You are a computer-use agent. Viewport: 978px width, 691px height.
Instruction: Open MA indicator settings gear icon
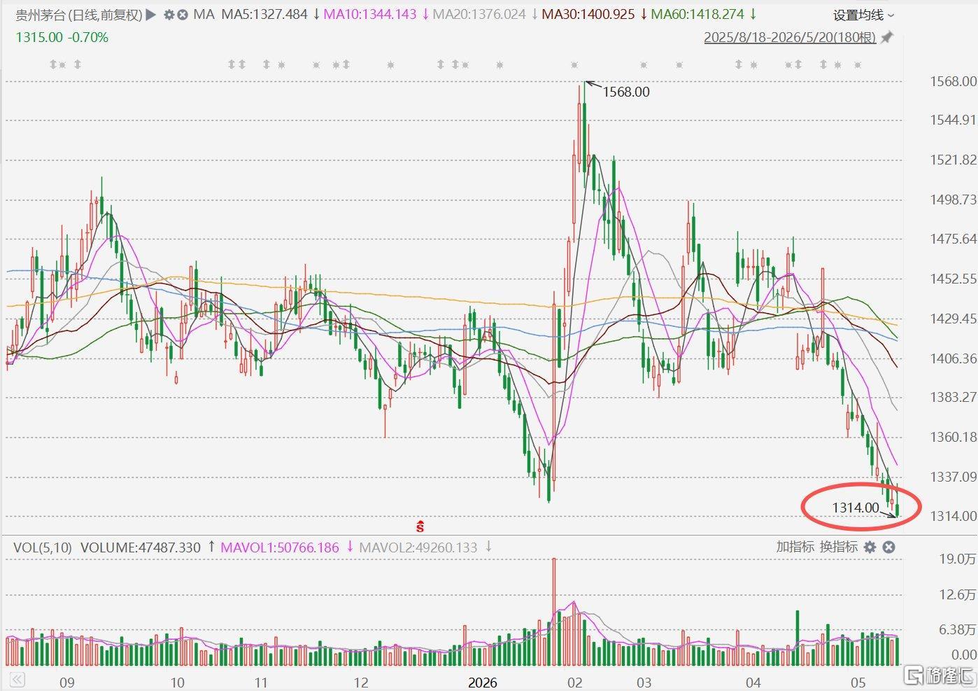tap(169, 15)
